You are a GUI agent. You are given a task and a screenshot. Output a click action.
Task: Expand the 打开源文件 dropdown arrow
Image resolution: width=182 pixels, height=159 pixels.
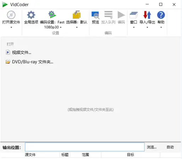(x=11, y=27)
